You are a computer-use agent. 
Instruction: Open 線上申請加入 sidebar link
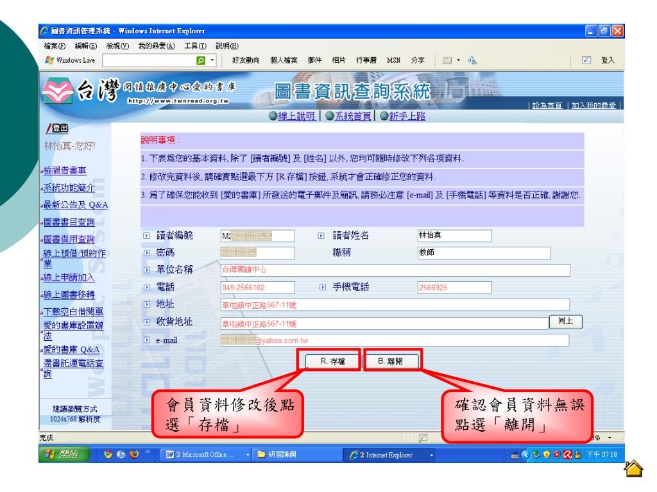point(69,277)
